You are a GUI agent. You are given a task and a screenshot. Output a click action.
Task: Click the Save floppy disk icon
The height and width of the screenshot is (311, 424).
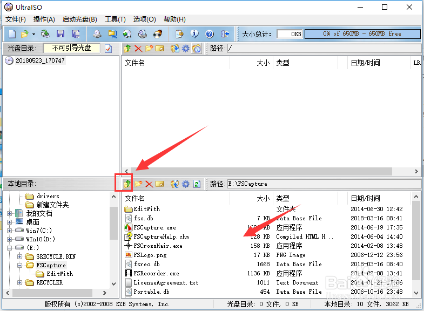point(60,34)
